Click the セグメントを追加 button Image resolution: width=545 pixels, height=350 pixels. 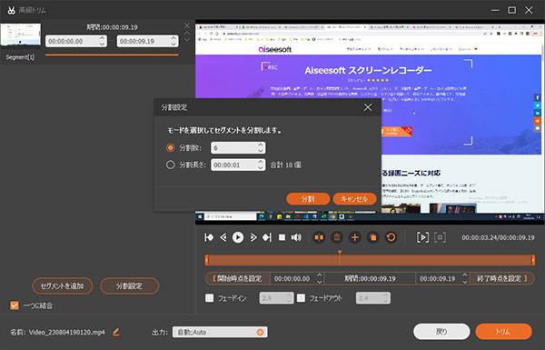pos(62,286)
